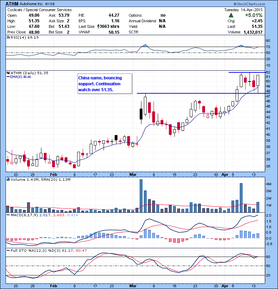The height and width of the screenshot is (289, 278).
Task: Click the +5.01% percent change
Action: 254,15
